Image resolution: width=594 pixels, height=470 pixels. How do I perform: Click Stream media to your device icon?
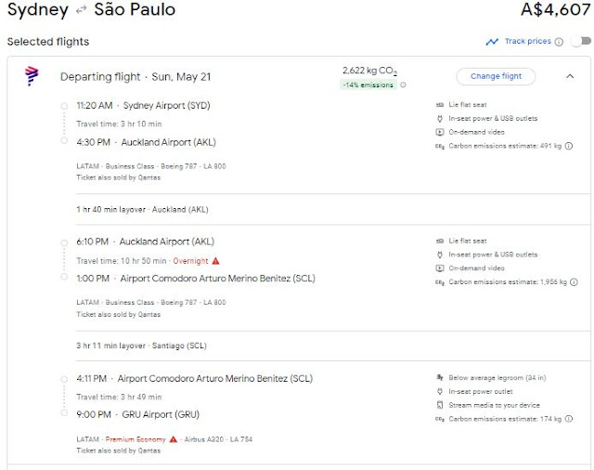click(438, 406)
